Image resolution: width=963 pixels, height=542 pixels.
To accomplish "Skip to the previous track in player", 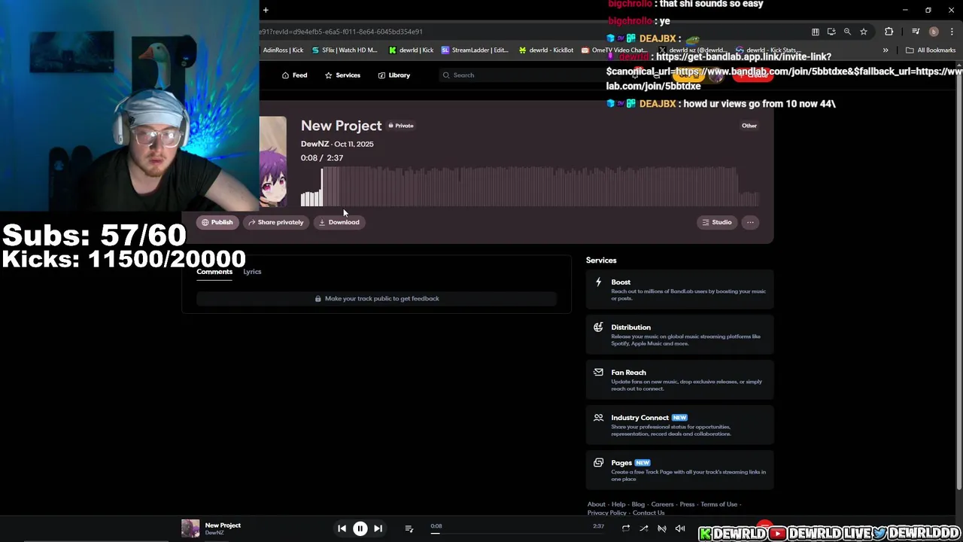I will [x=342, y=528].
